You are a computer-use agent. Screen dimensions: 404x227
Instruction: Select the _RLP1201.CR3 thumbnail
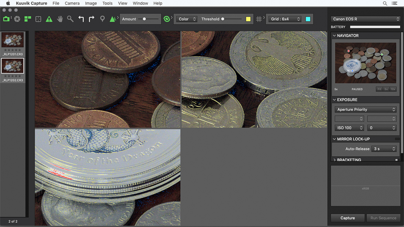click(13, 40)
